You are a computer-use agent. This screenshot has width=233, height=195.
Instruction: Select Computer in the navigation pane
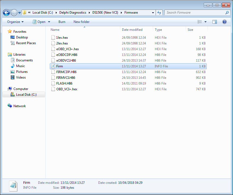point(21,89)
